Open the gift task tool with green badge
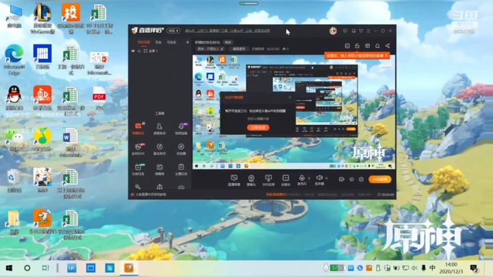Image resolution: width=493 pixels, height=277 pixels. (x=138, y=169)
